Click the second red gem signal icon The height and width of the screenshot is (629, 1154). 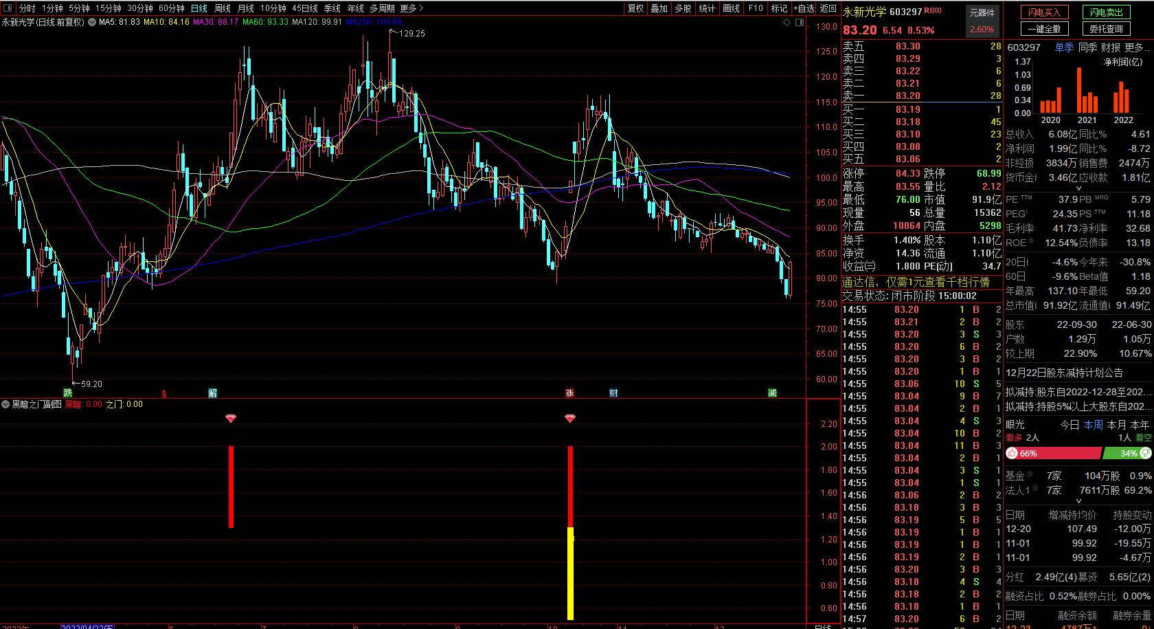(x=570, y=418)
